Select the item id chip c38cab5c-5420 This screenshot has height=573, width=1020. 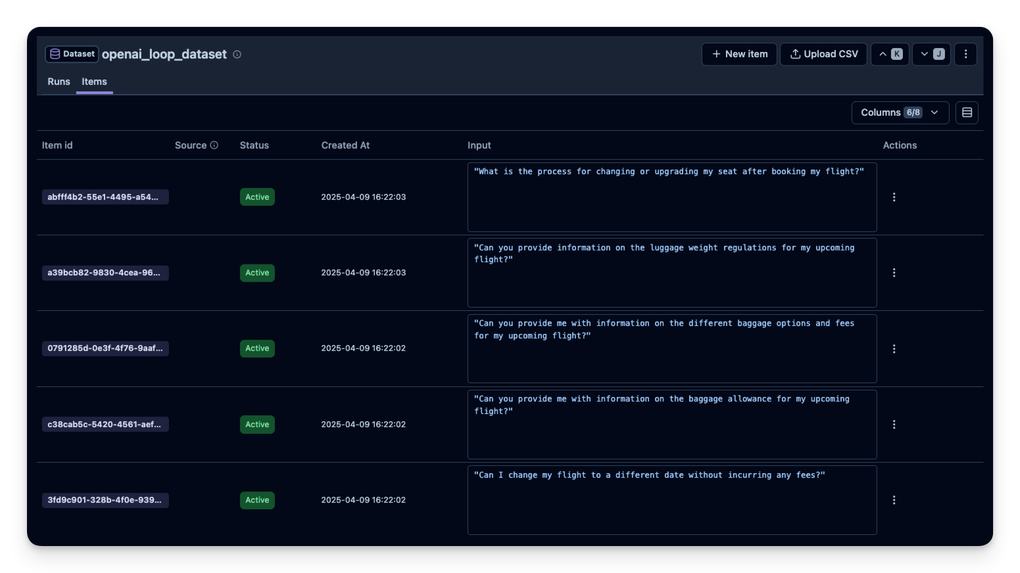(105, 424)
